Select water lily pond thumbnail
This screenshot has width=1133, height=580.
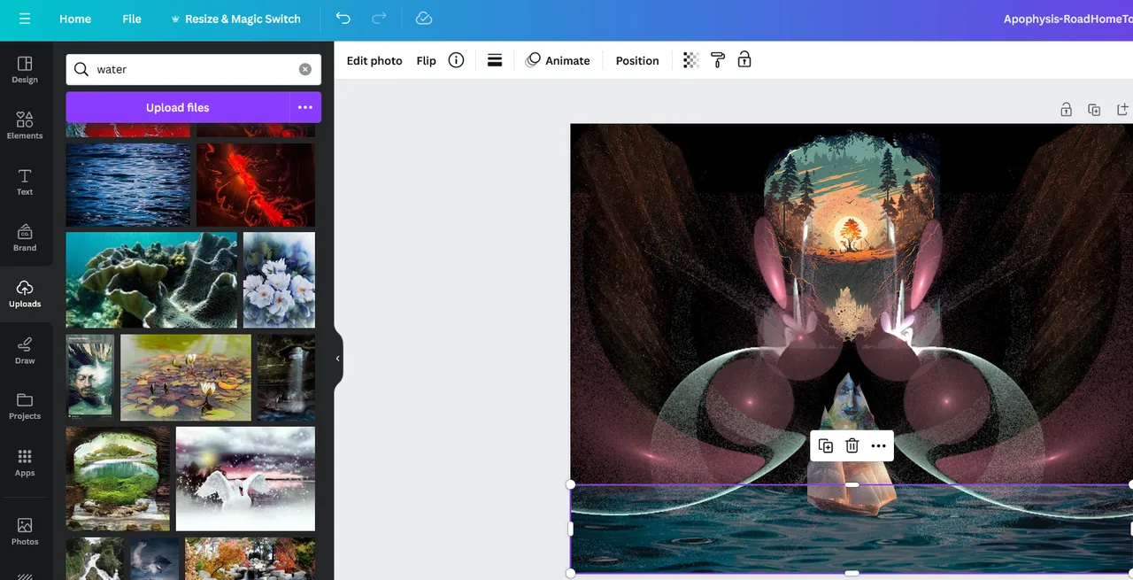[186, 377]
